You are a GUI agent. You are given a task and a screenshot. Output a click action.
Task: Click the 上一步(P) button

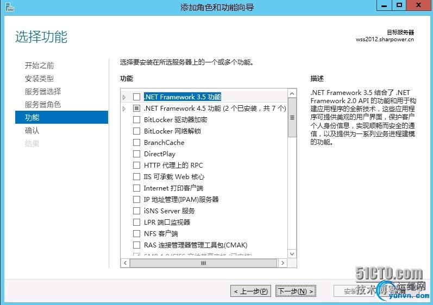[x=250, y=291]
